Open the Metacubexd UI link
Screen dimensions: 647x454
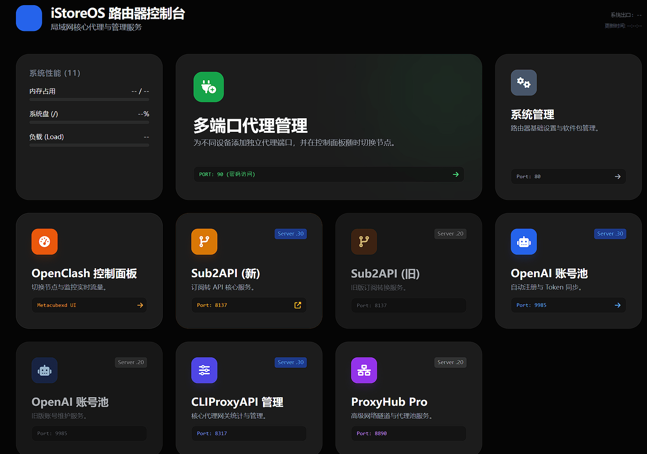[89, 305]
